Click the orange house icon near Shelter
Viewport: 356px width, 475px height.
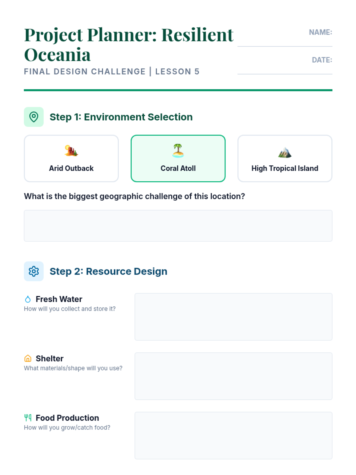pyautogui.click(x=28, y=359)
